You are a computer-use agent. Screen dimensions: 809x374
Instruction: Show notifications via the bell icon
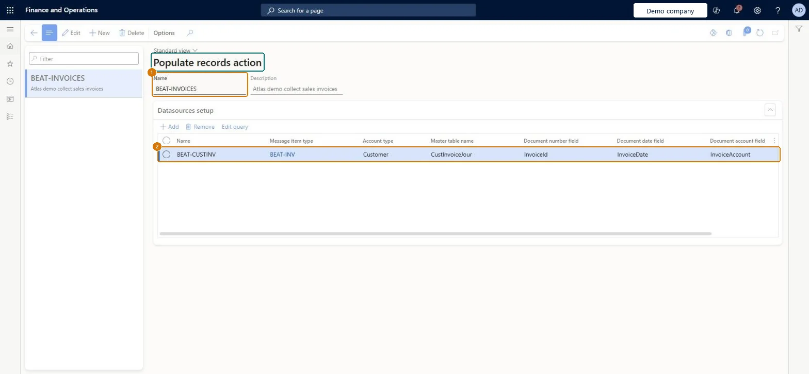737,10
